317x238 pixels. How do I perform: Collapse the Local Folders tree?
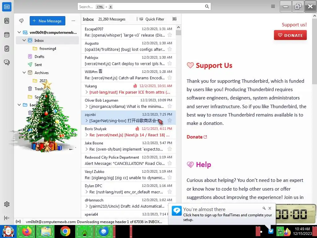[x=19, y=105]
